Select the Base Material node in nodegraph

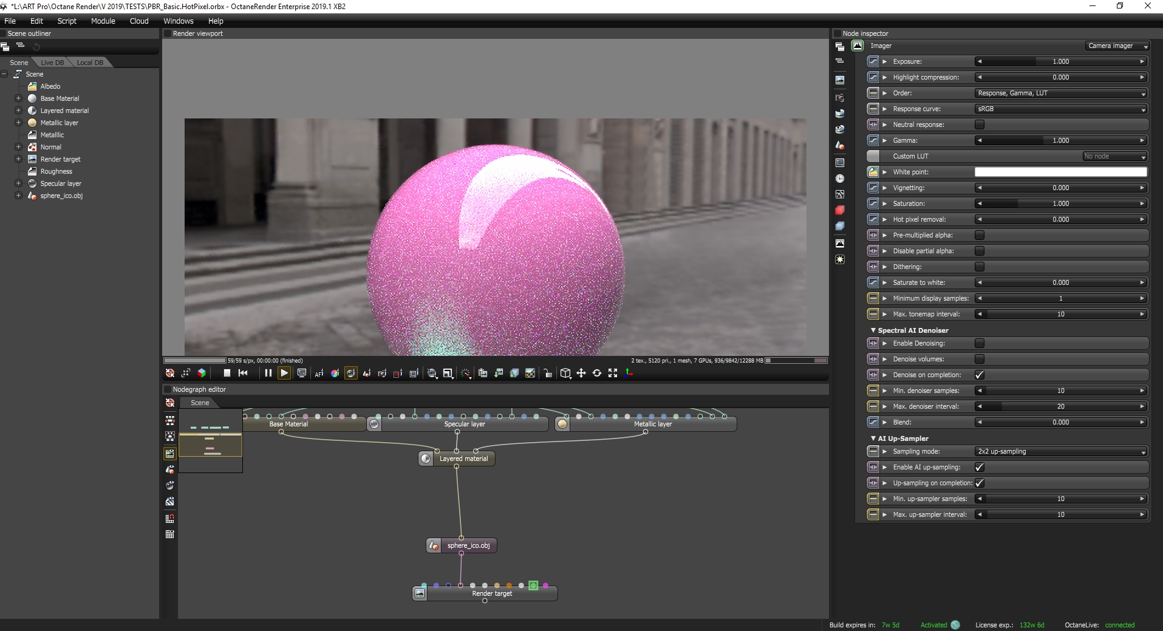(x=304, y=424)
